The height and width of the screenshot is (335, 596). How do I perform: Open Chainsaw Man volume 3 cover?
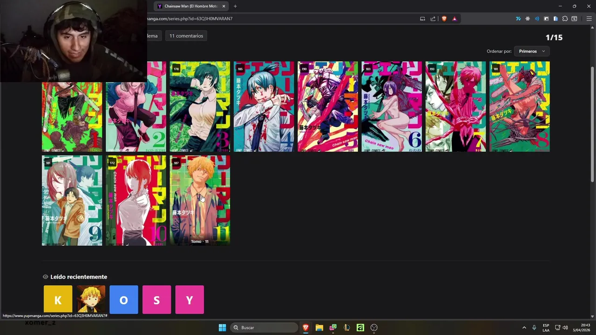(x=200, y=107)
